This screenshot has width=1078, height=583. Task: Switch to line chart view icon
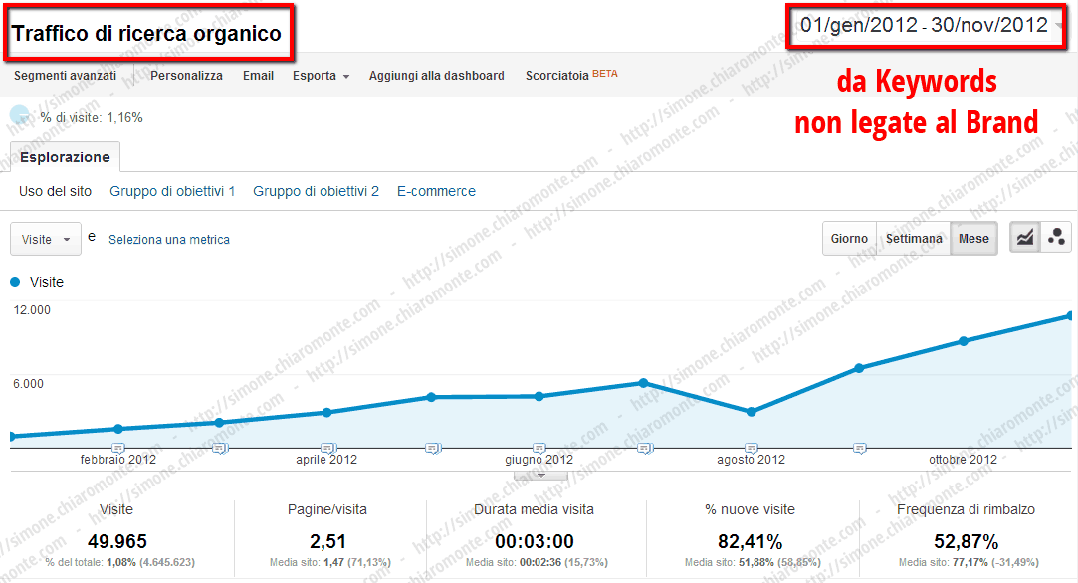(1024, 239)
